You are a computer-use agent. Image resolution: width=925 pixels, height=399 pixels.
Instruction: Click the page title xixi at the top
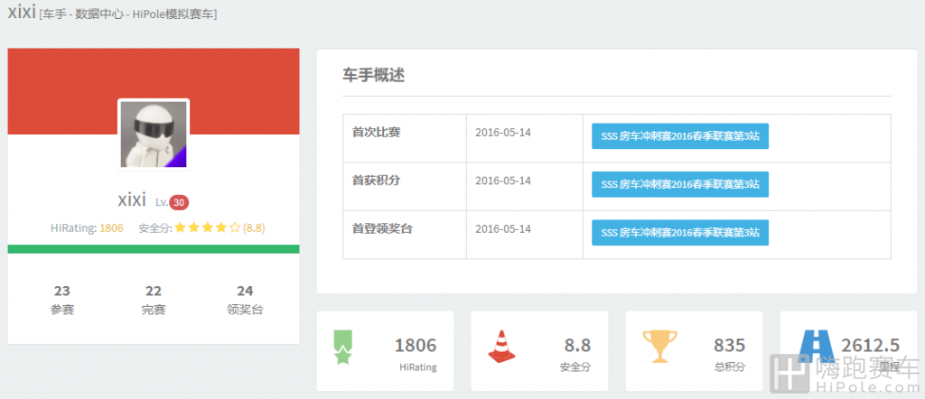coord(22,13)
